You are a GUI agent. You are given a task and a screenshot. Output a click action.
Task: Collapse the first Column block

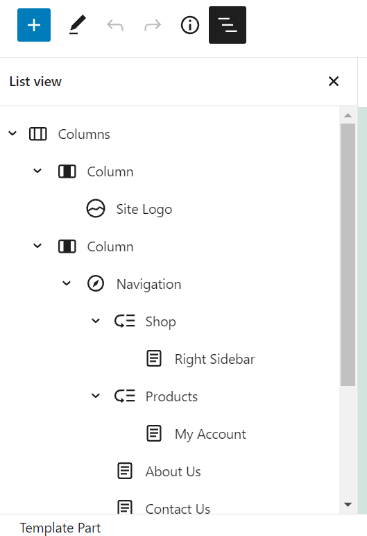[x=37, y=171]
